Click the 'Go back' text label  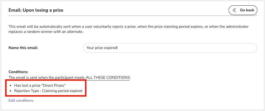(x=247, y=10)
